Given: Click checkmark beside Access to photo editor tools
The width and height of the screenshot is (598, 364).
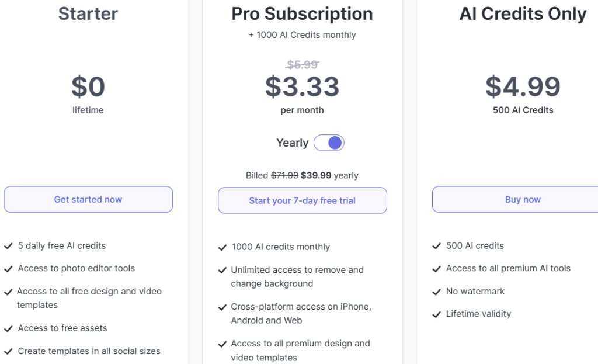Looking at the screenshot, I should click(8, 269).
